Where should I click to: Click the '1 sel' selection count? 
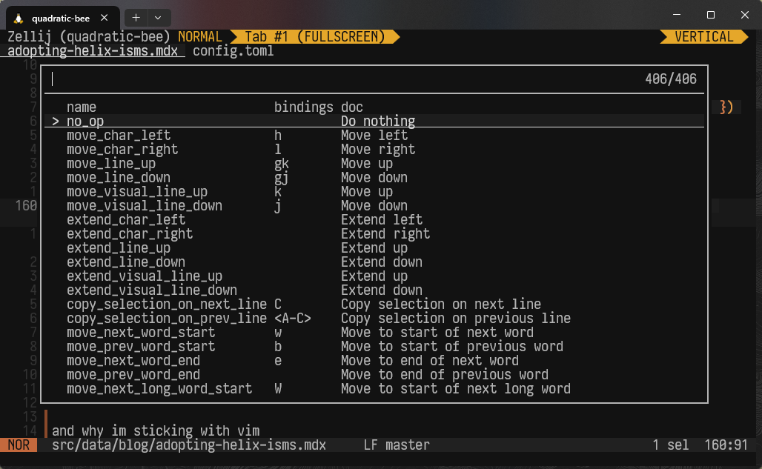pos(671,445)
